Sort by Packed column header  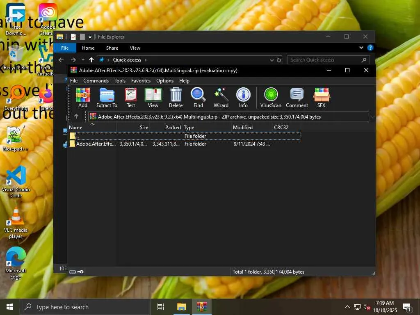pos(166,128)
